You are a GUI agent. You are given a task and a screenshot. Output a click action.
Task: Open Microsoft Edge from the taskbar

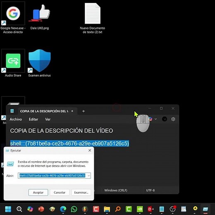[x=63, y=209]
